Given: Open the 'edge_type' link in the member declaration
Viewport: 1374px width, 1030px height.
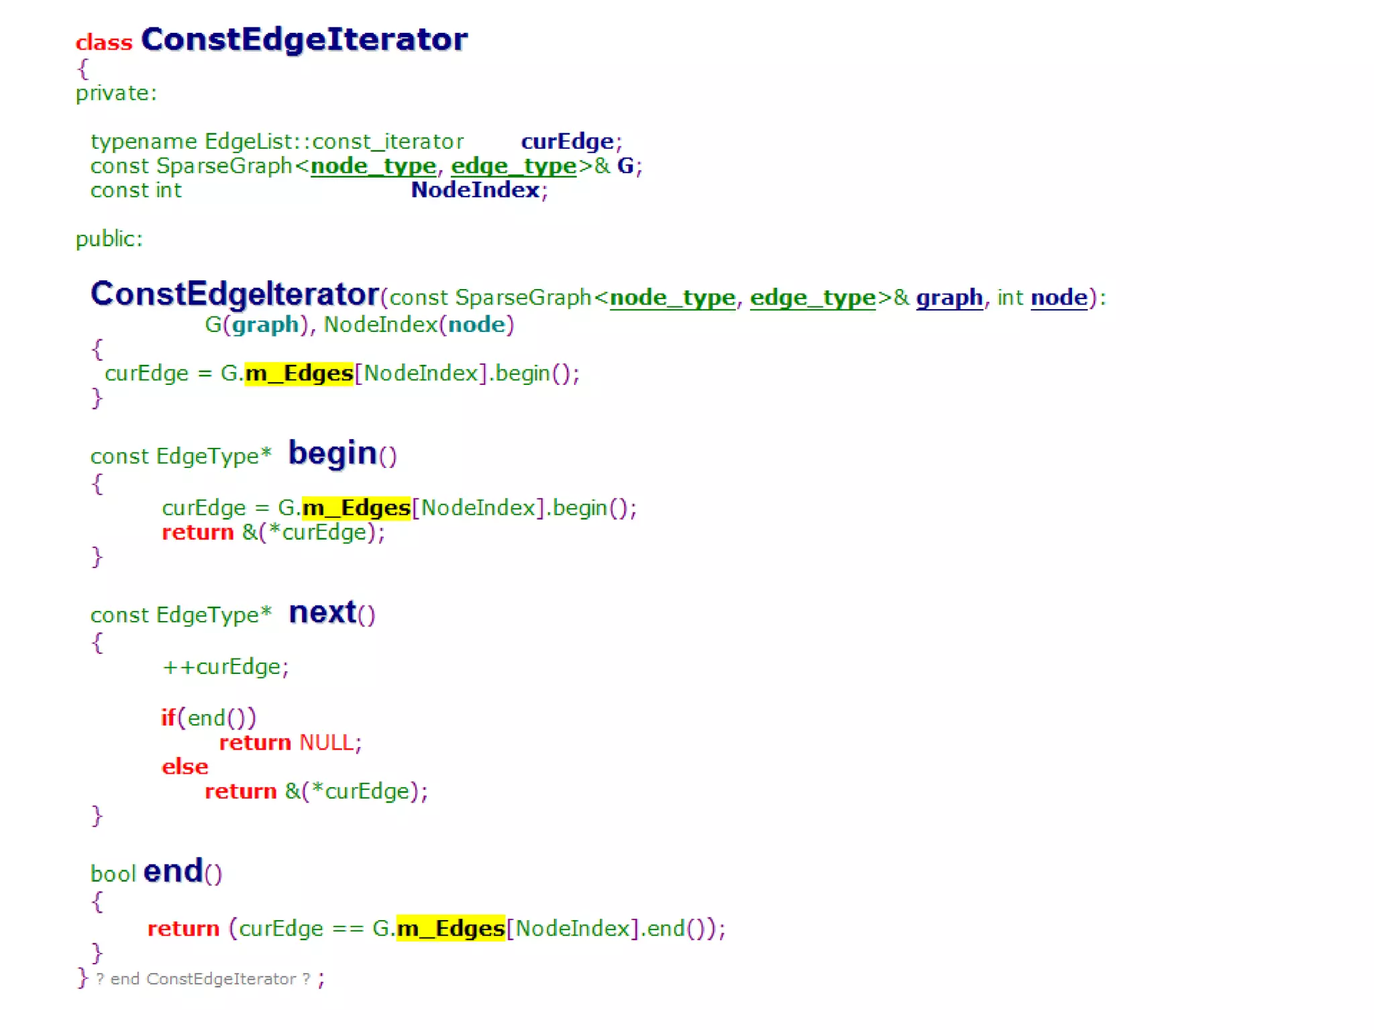Looking at the screenshot, I should 513,166.
